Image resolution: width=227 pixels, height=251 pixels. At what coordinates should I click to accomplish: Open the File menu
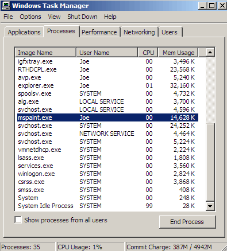click(x=8, y=17)
